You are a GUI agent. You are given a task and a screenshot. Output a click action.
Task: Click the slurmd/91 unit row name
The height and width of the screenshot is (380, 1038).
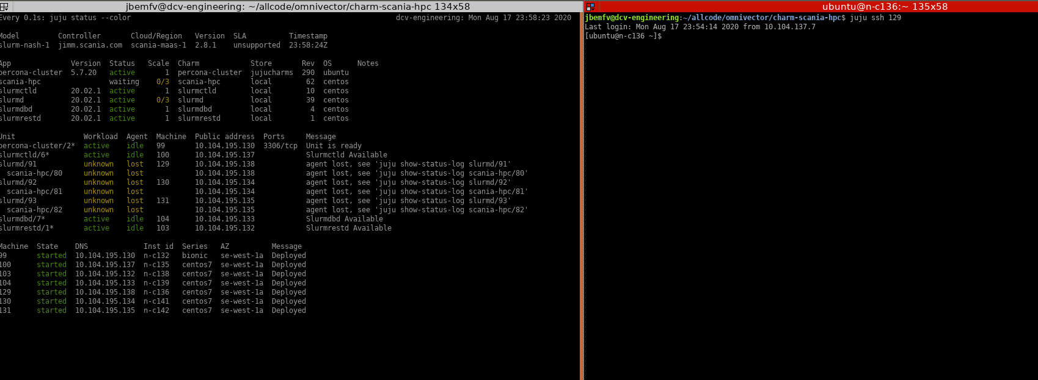18,164
